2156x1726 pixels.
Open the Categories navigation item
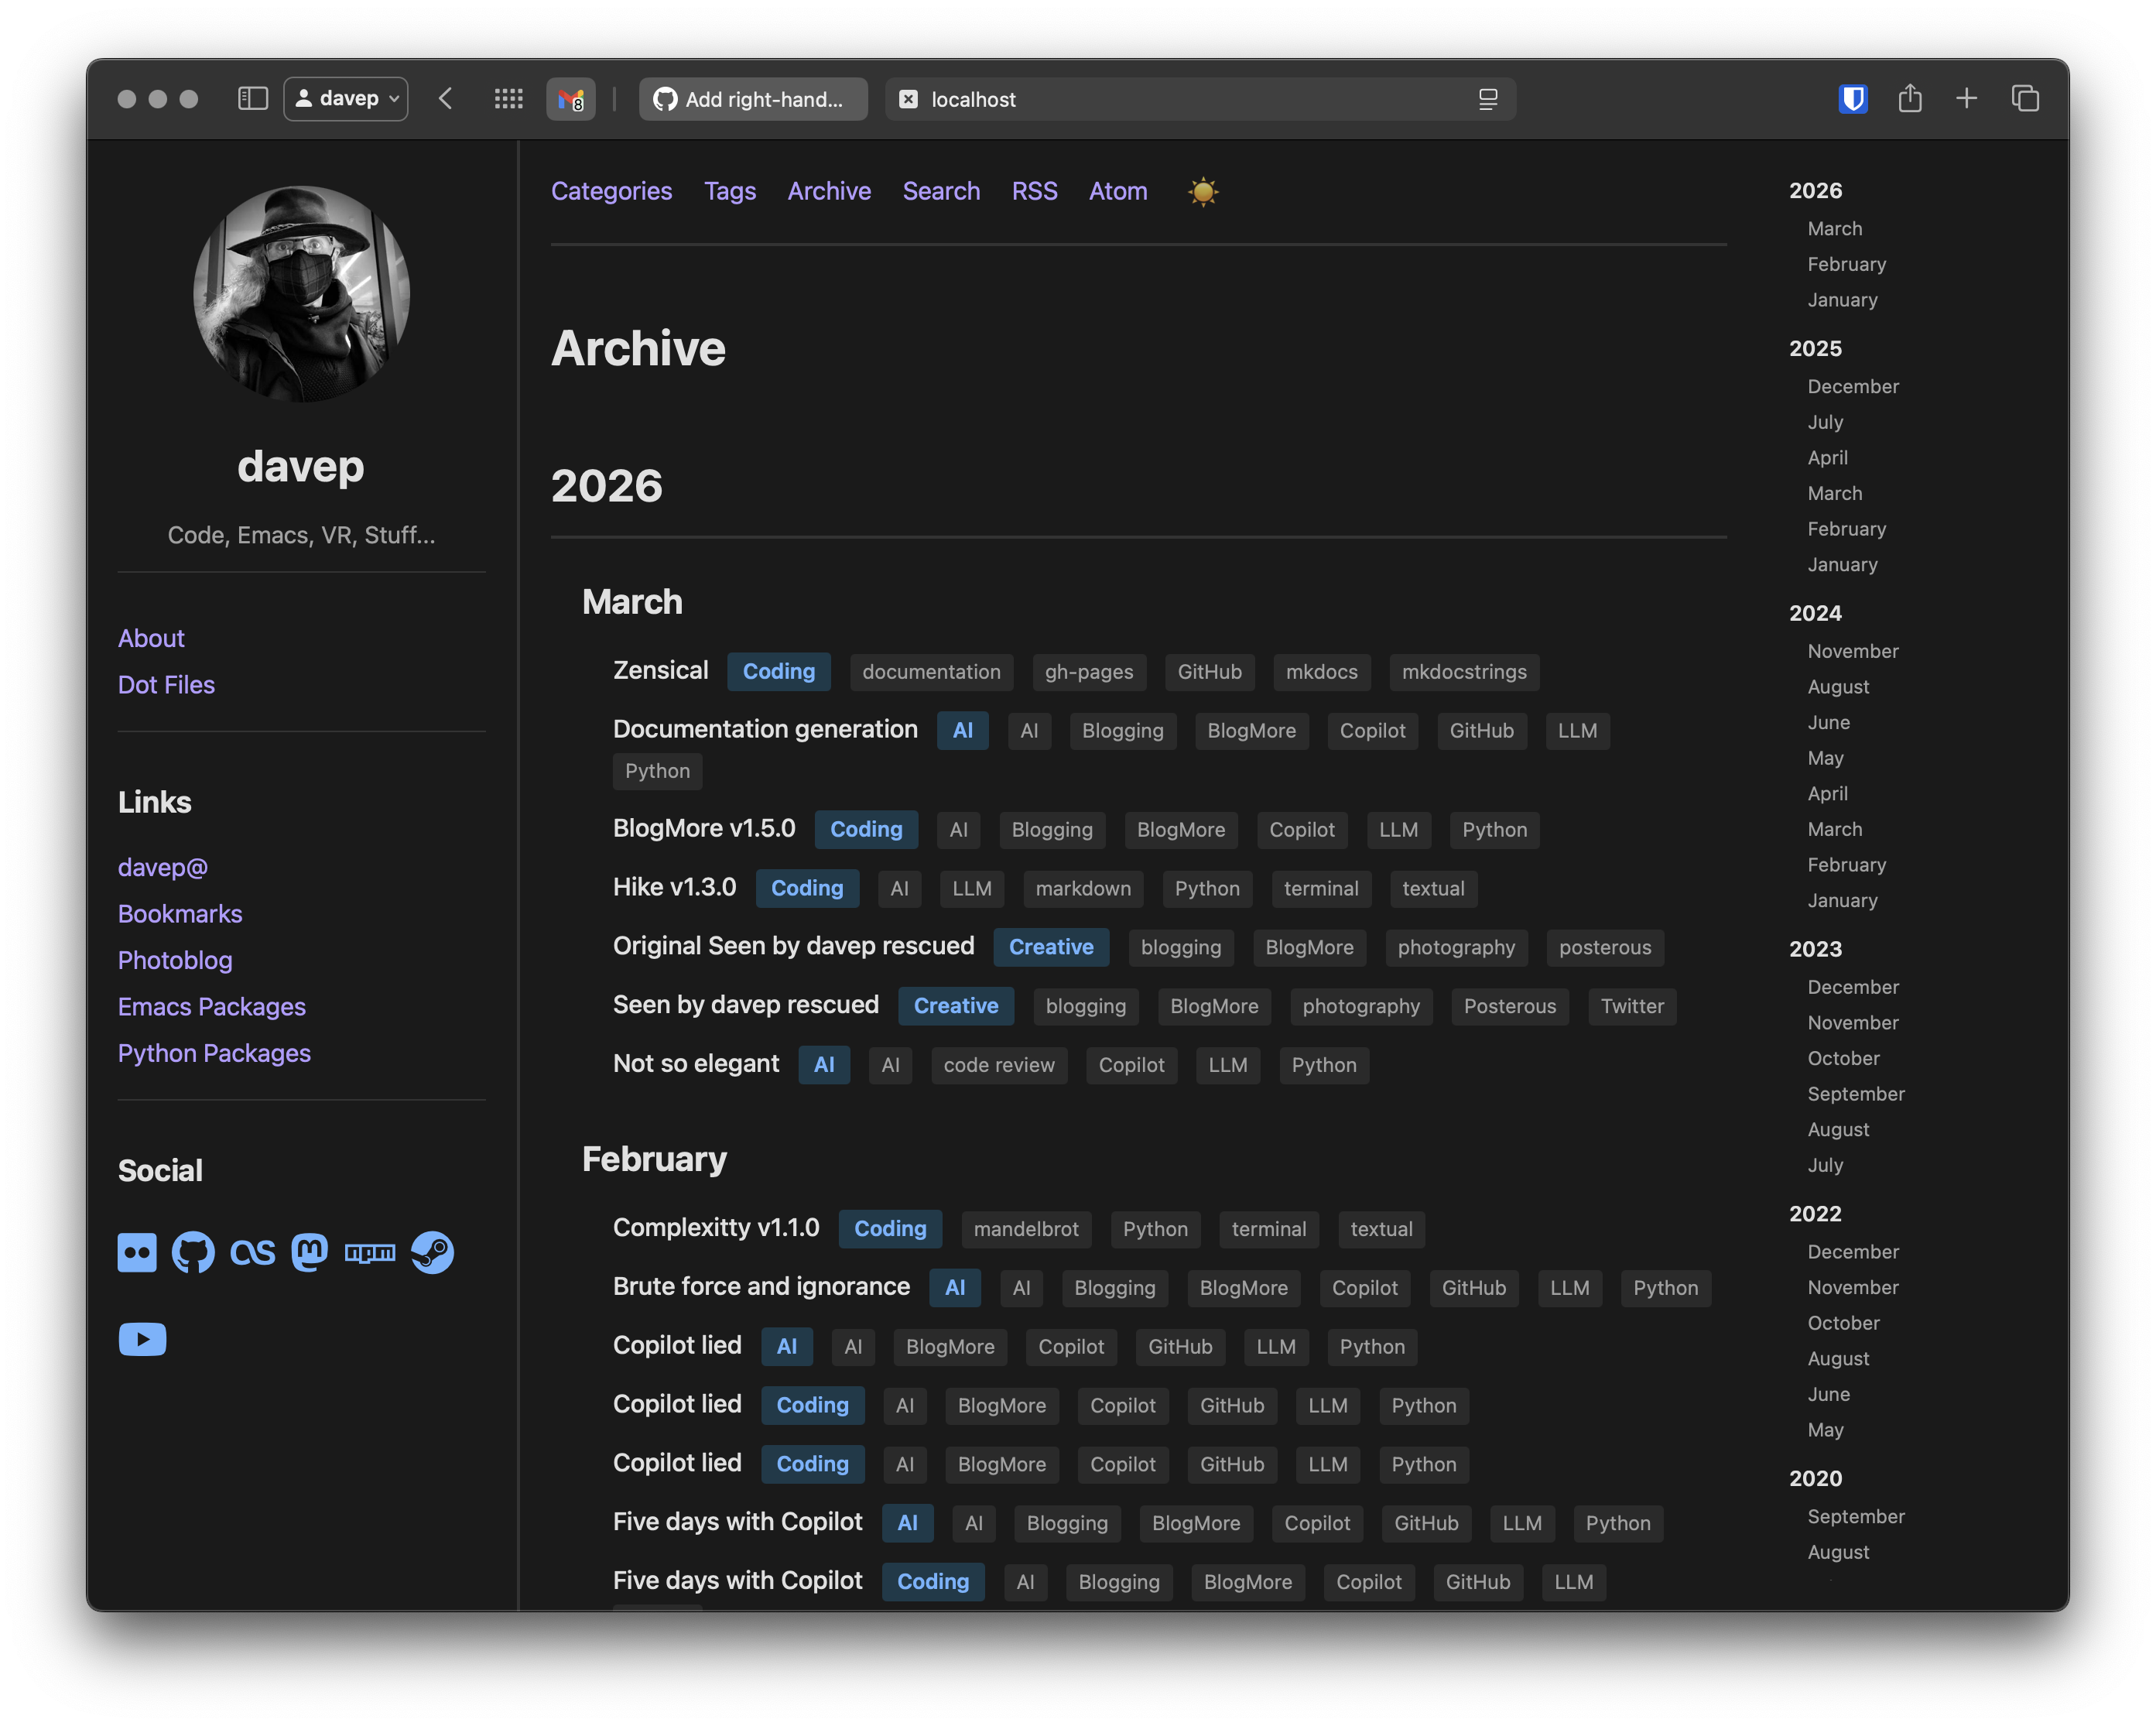coord(611,191)
